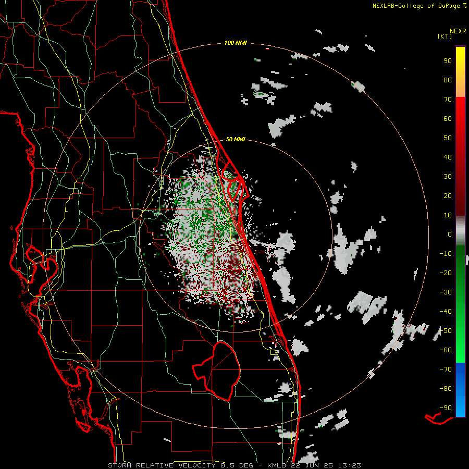Screen dimensions: 469x469
Task: Click the "50 NMI" range ring label
Action: click(x=236, y=139)
